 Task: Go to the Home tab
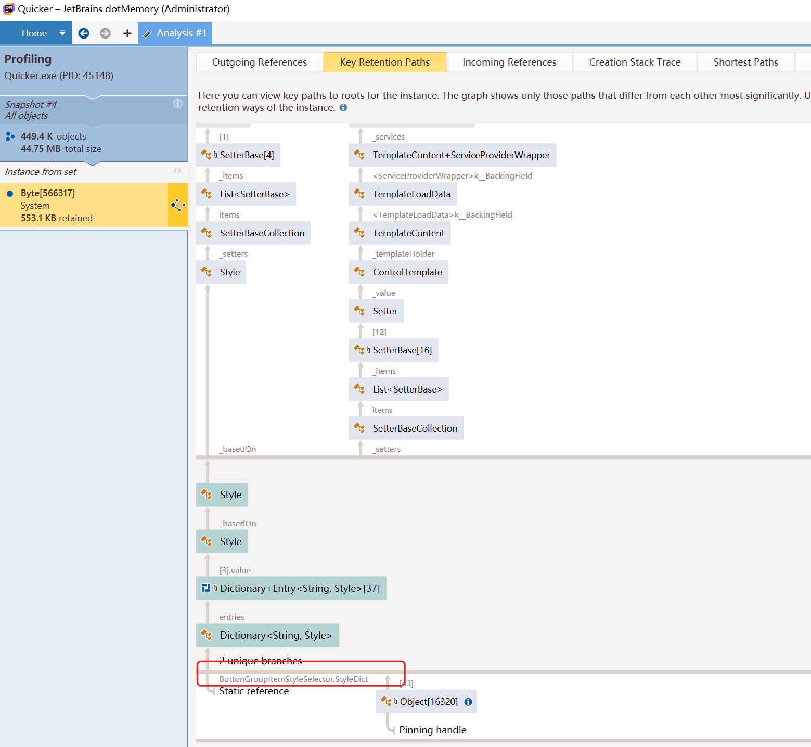(34, 33)
